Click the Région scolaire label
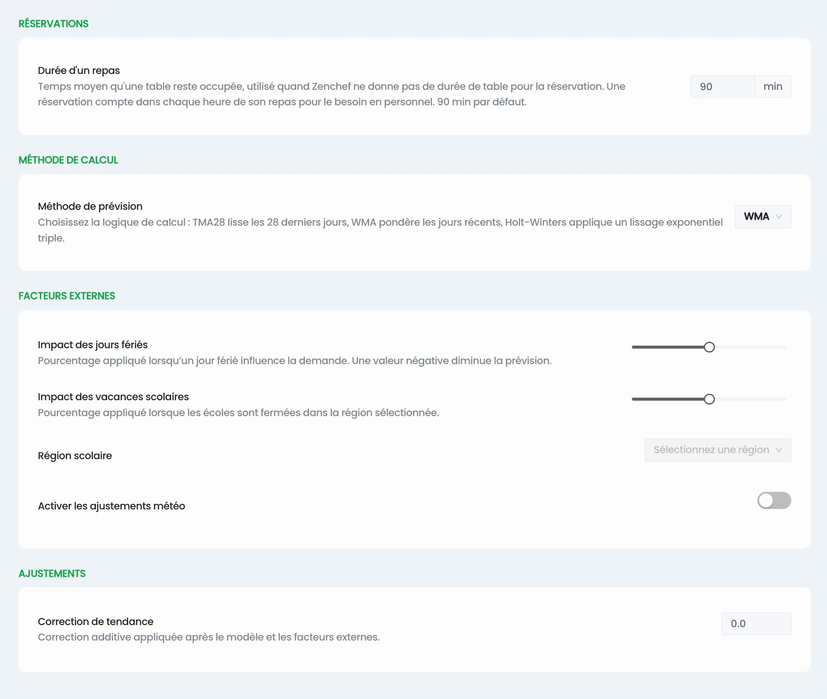The image size is (827, 699). (x=75, y=456)
